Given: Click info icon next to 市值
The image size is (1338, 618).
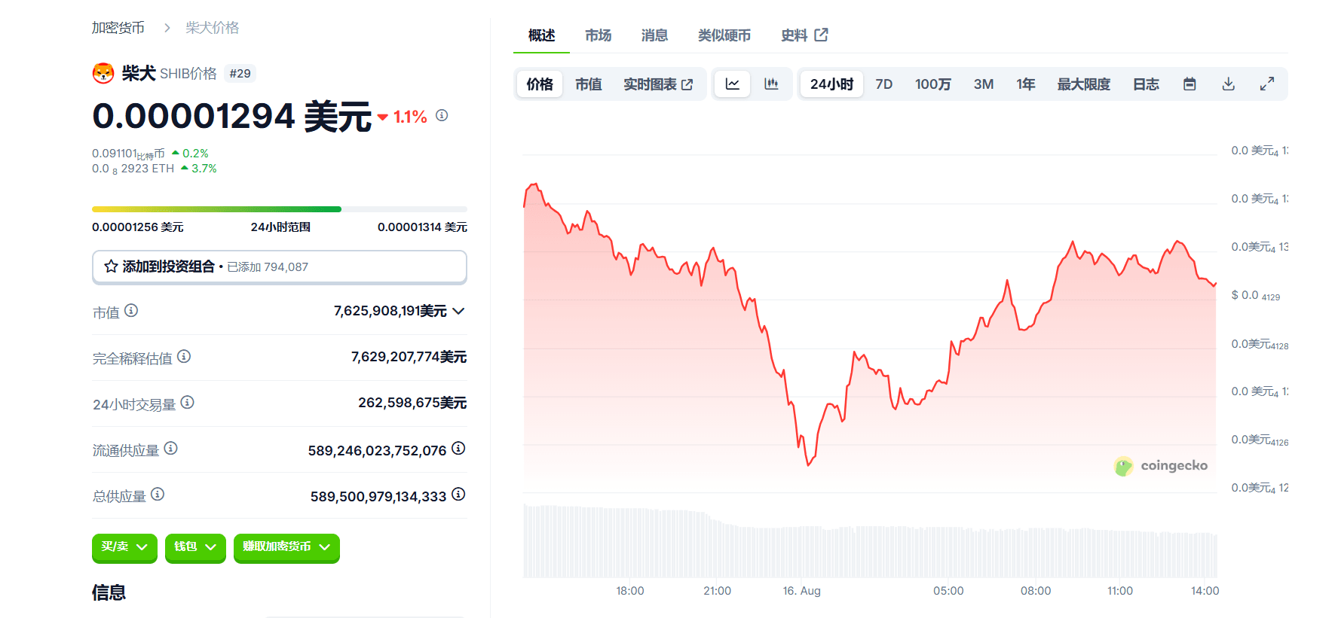Looking at the screenshot, I should pyautogui.click(x=131, y=310).
